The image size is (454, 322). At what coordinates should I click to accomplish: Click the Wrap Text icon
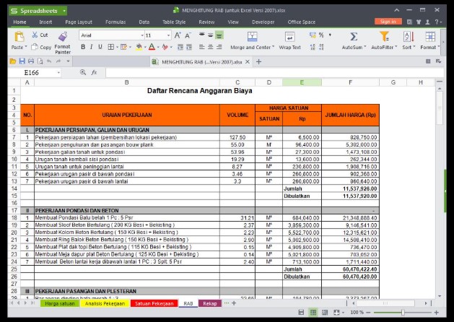(x=290, y=37)
